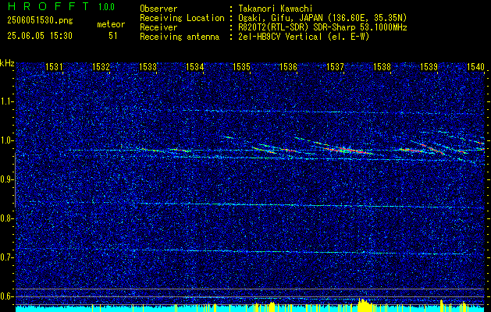Click the 0.8 kHz axis label
This screenshot has width=491, height=312.
[7, 218]
